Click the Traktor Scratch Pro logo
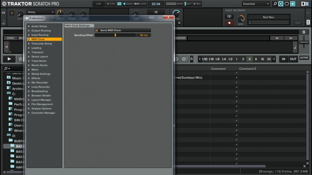312x175 pixels. (x=31, y=4)
